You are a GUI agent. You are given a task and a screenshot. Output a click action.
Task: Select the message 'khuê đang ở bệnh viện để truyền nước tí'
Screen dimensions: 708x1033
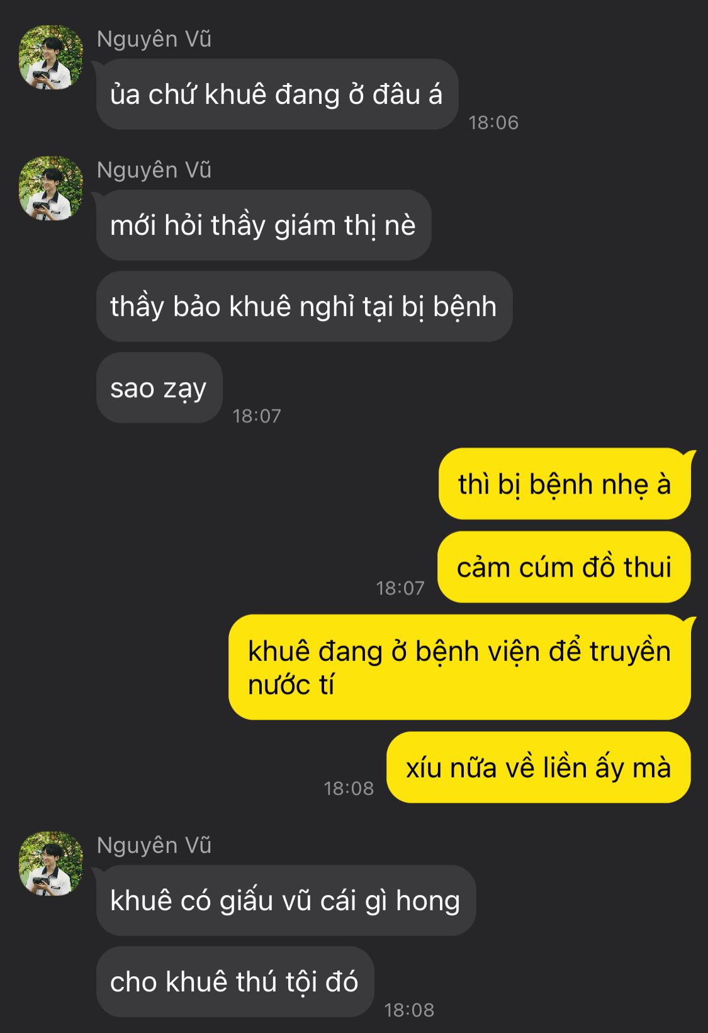pos(459,667)
